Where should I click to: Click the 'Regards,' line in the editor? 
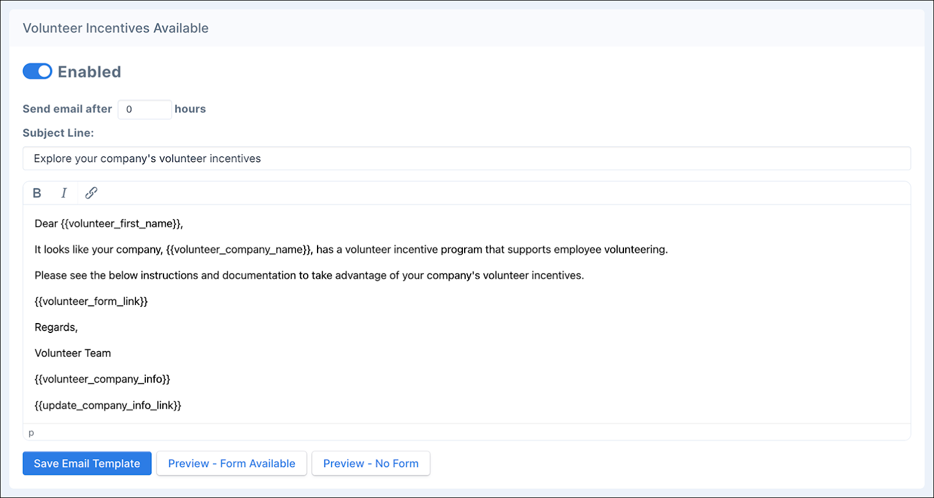point(56,327)
